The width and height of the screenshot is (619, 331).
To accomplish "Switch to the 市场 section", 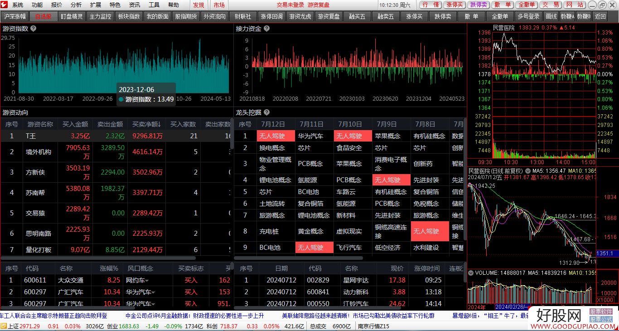I will [x=219, y=5].
